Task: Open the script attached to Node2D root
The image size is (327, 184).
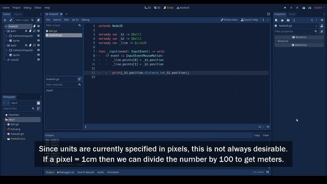Action: (x=34, y=26)
